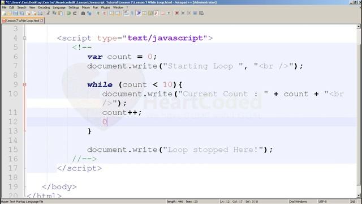Click the Open file toolbar icon
This screenshot has height=204, width=362.
point(9,13)
